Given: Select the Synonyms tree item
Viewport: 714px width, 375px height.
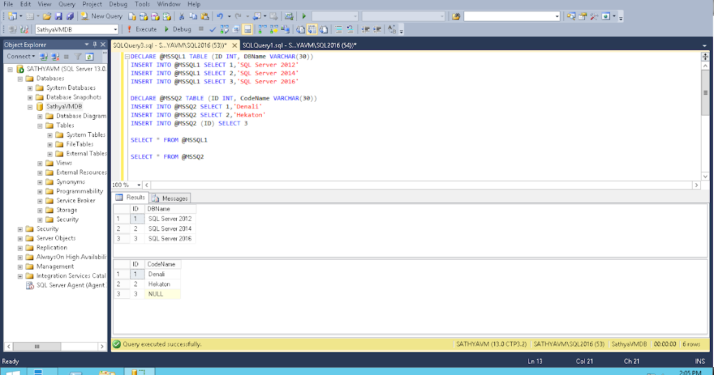Looking at the screenshot, I should click(71, 182).
